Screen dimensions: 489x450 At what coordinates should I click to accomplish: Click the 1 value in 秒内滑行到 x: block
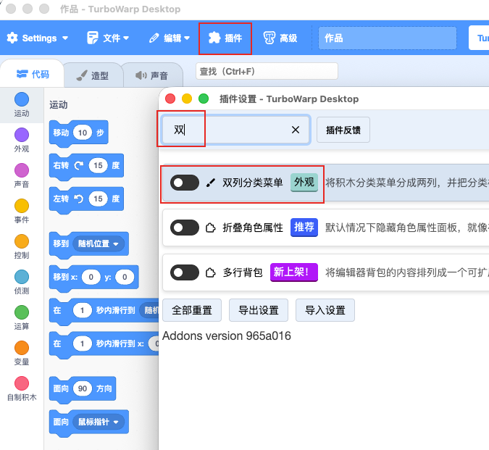tap(83, 343)
